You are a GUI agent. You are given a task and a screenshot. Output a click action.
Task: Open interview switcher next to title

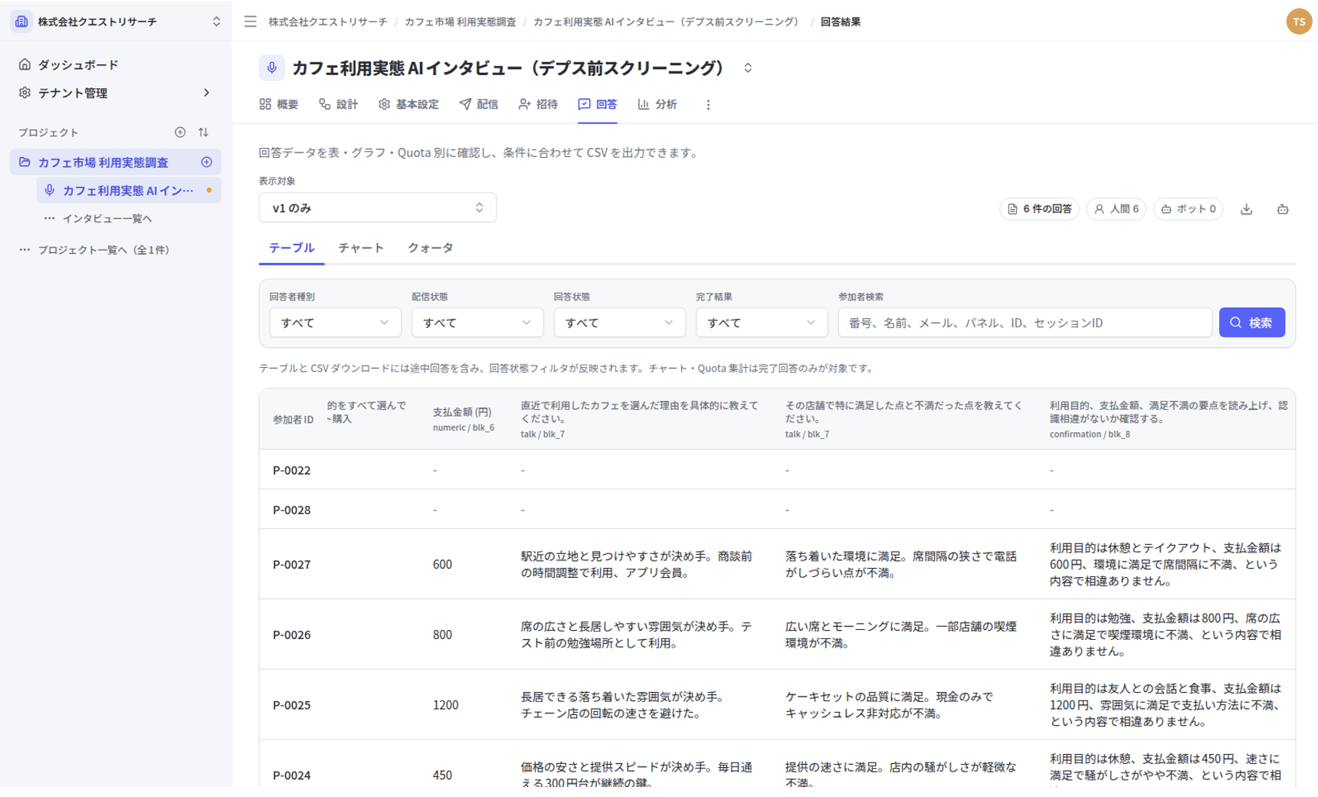click(x=748, y=68)
